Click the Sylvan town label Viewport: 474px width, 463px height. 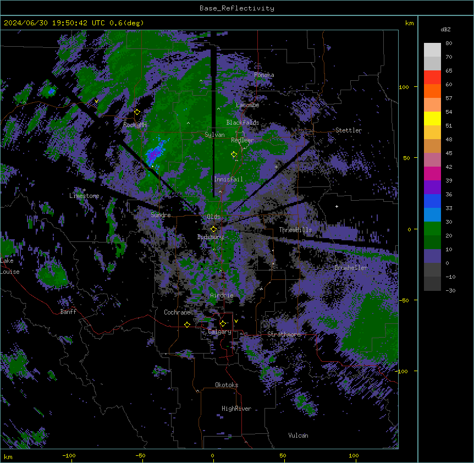[214, 135]
